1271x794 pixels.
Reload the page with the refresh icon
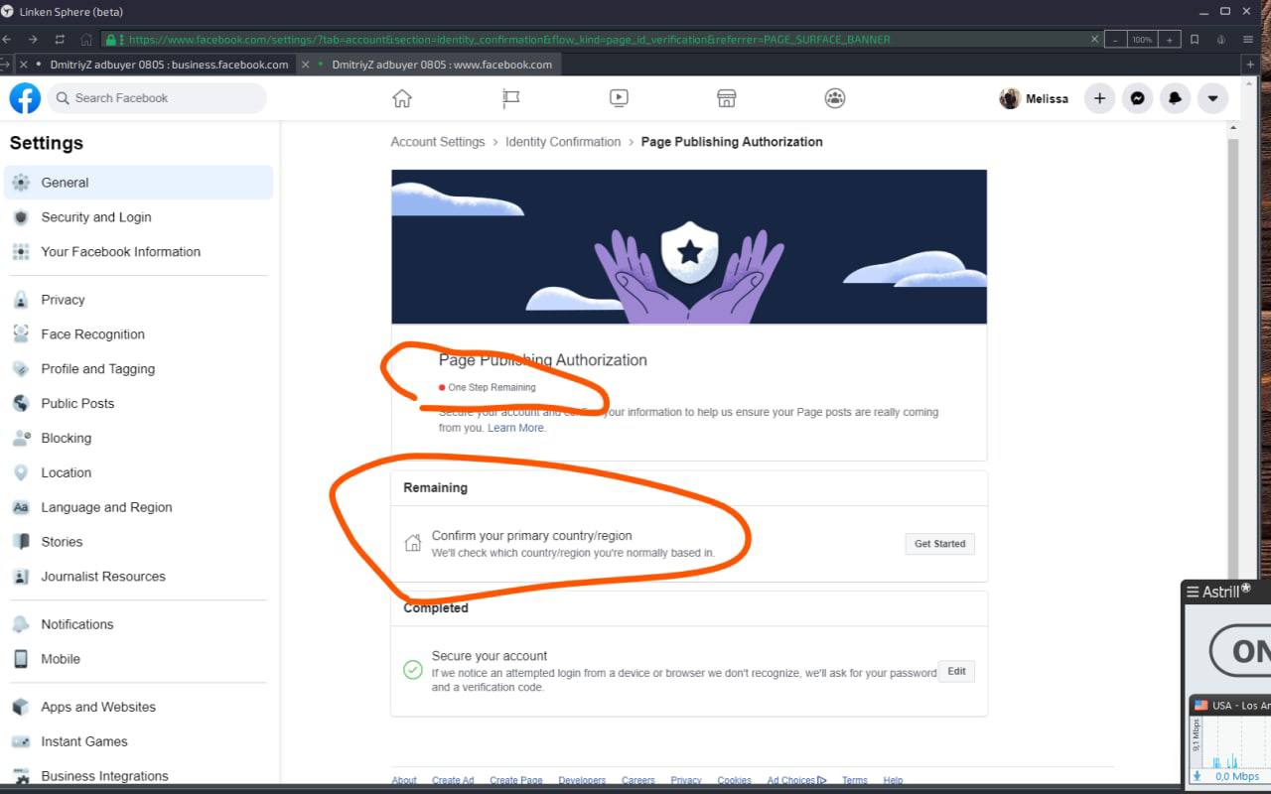tap(60, 40)
